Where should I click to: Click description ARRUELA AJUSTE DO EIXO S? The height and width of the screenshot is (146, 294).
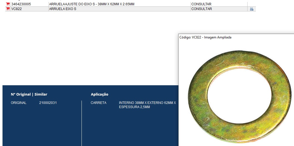92,4
